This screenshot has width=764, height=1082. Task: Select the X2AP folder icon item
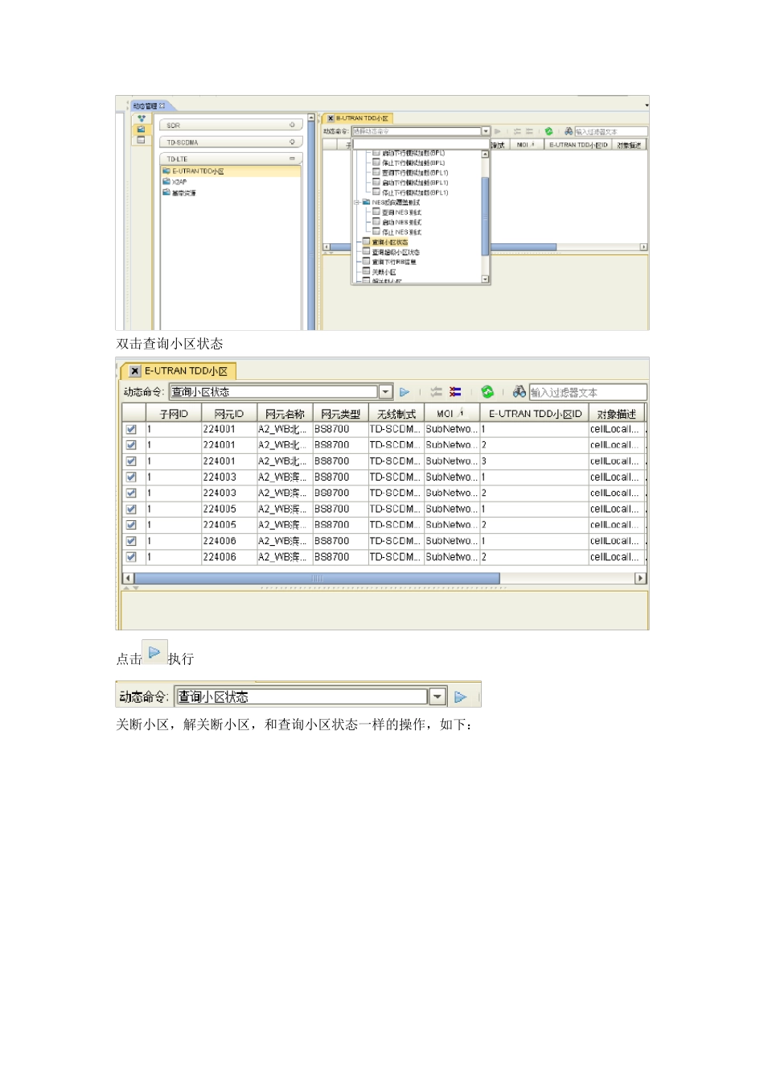point(166,182)
